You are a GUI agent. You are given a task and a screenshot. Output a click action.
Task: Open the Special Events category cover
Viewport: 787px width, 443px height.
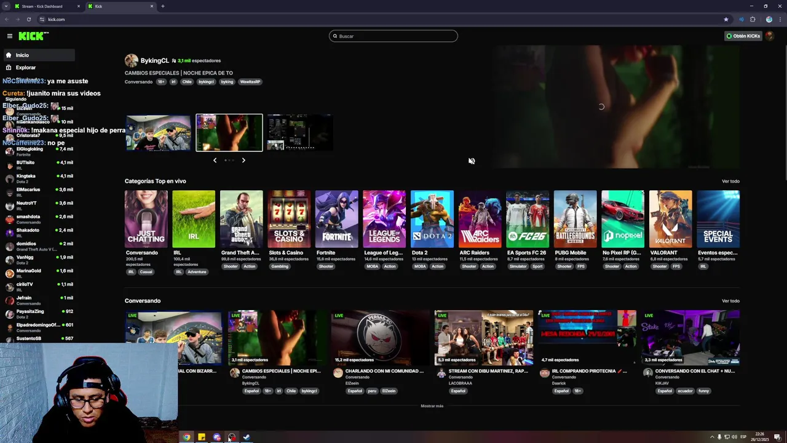718,219
